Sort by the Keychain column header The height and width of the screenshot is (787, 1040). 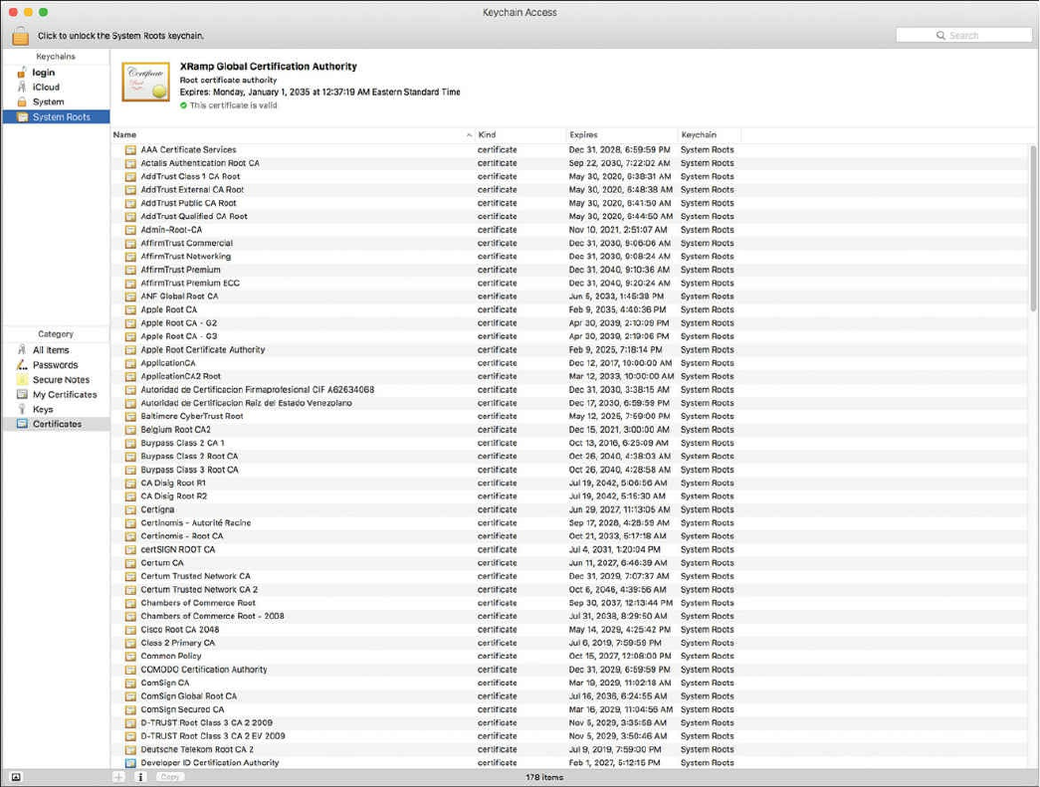coord(709,134)
